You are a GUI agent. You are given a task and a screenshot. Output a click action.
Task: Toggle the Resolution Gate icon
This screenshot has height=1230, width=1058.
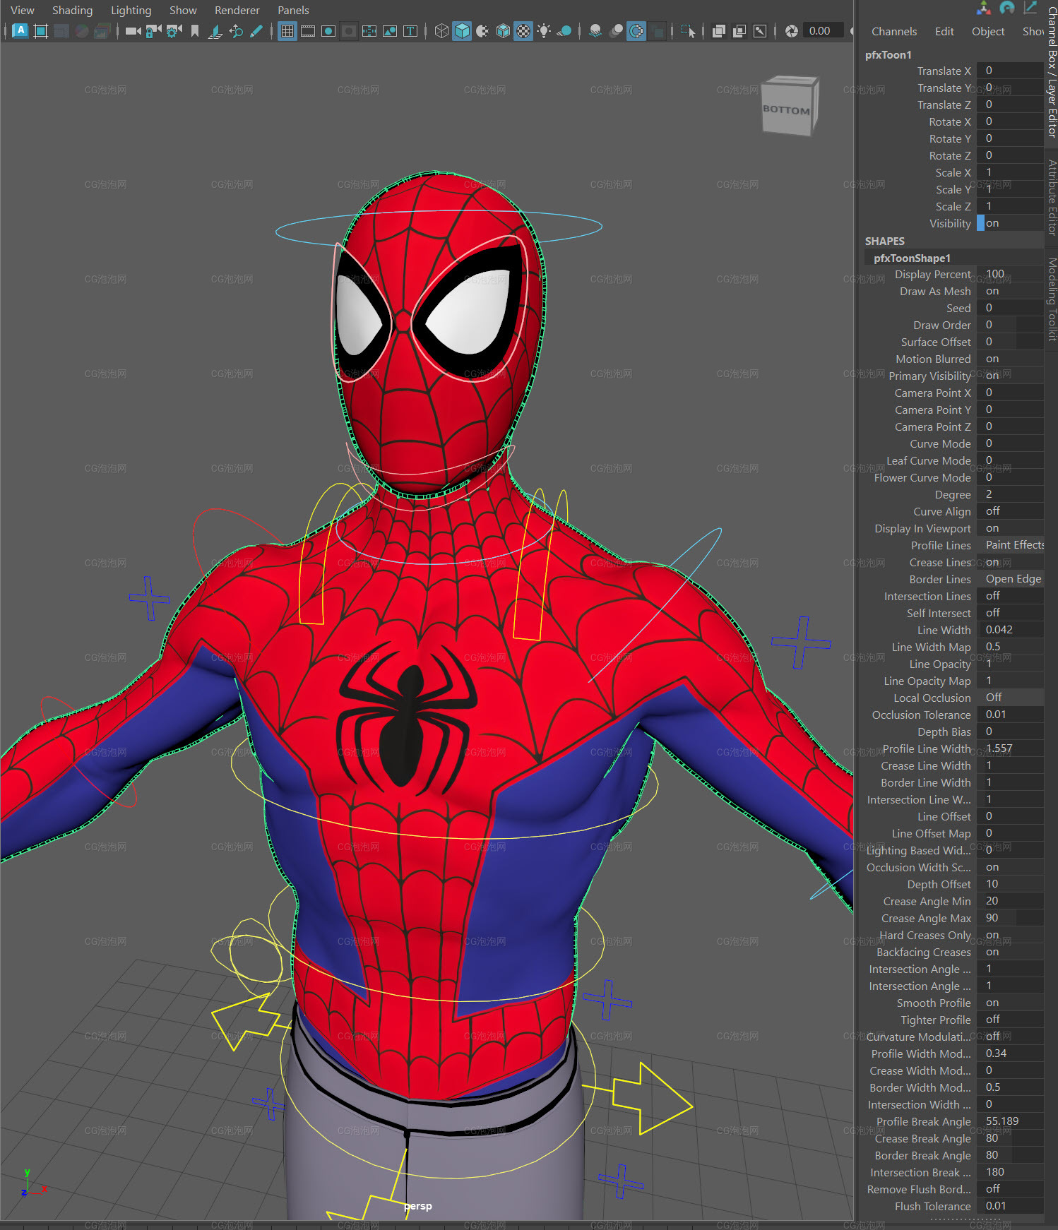tap(328, 31)
